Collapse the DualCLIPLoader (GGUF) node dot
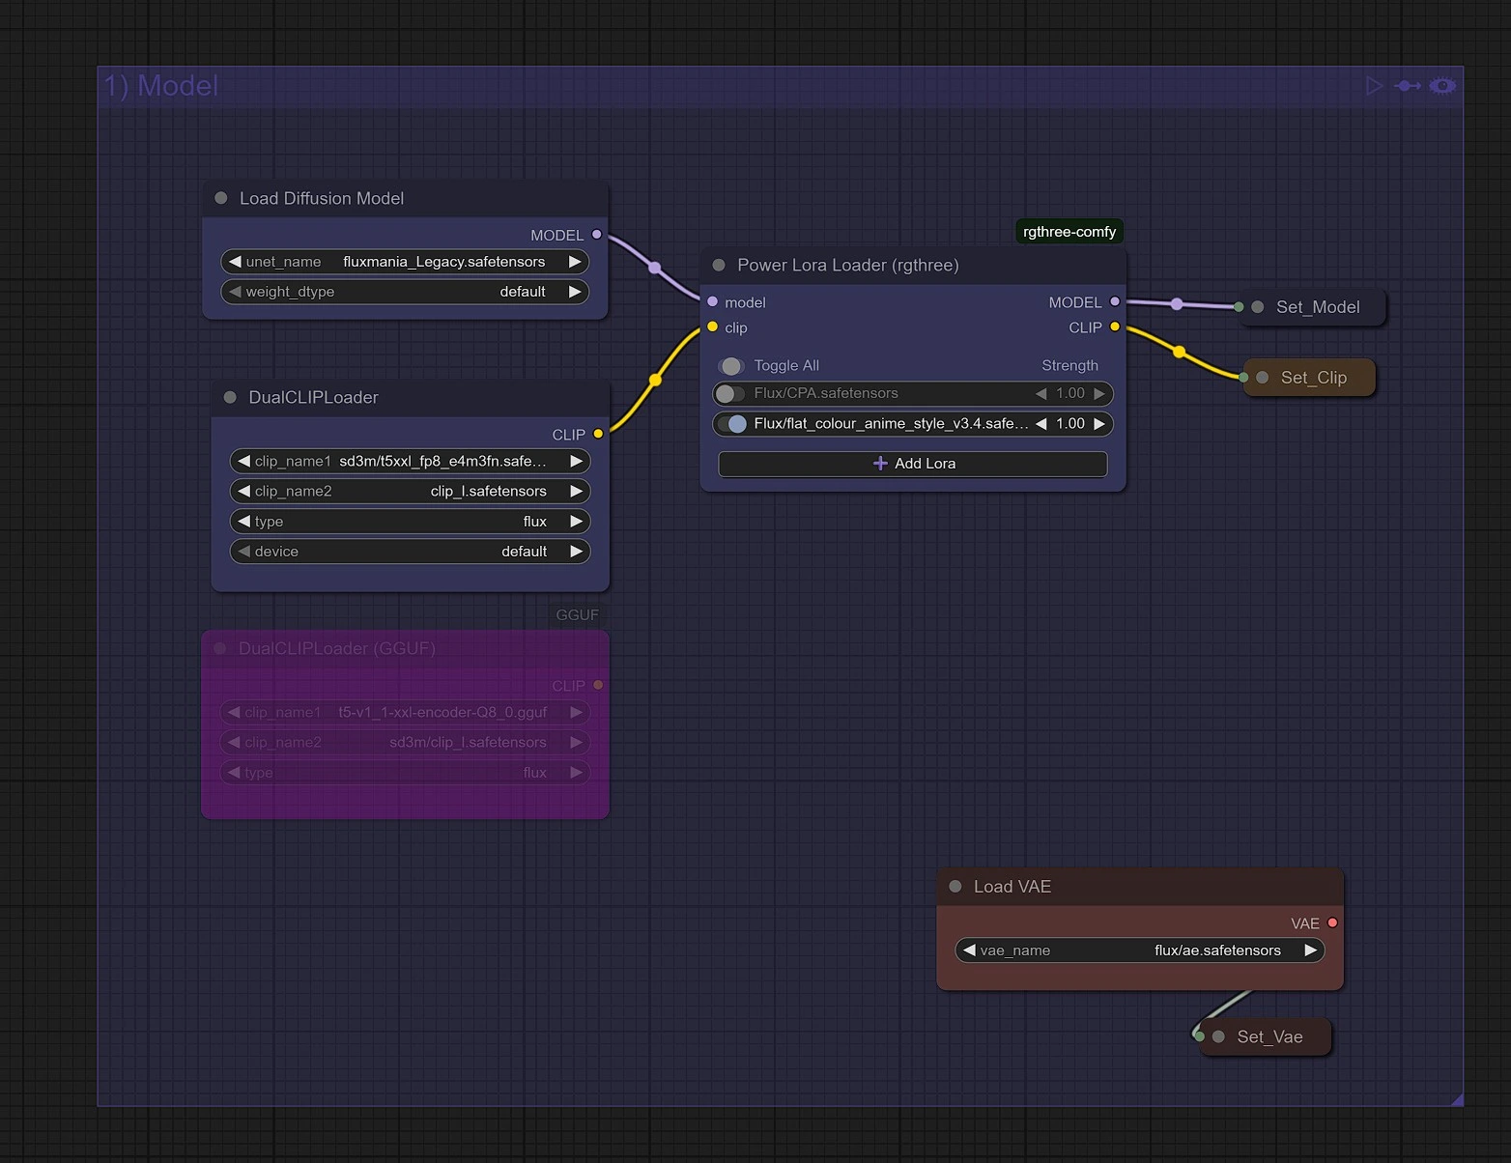The image size is (1511, 1163). [219, 648]
